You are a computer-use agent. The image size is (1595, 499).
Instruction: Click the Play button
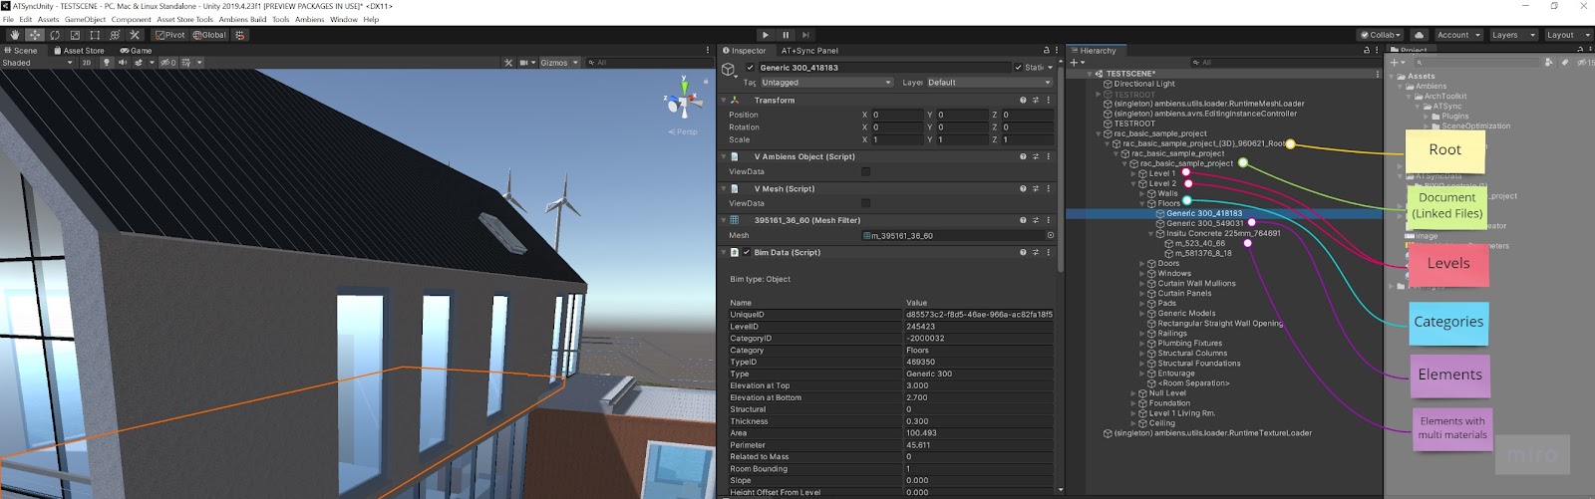(x=765, y=35)
